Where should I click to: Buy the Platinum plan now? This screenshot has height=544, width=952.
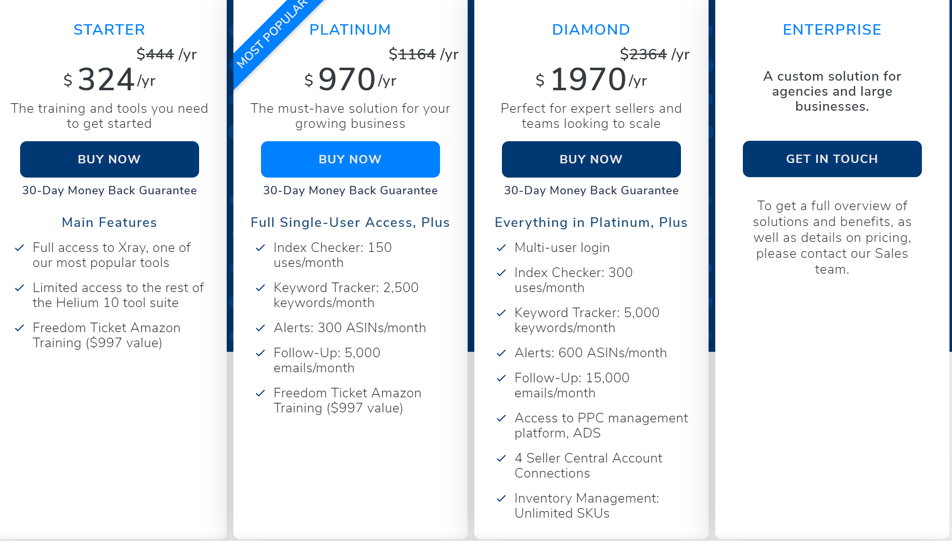pos(351,159)
